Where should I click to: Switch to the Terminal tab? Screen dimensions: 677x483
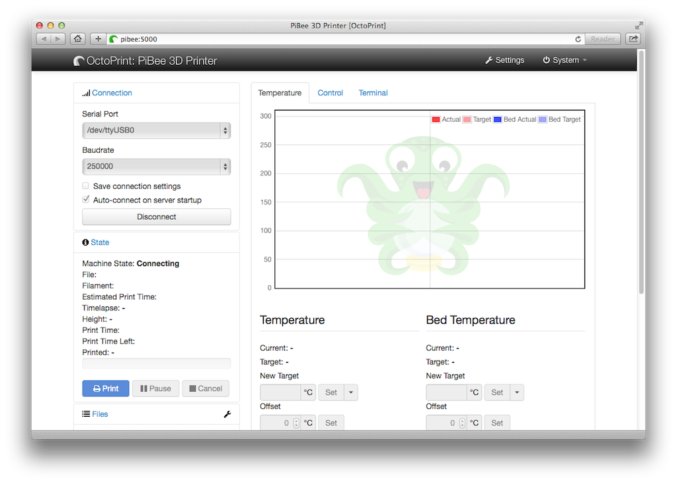[x=373, y=93]
